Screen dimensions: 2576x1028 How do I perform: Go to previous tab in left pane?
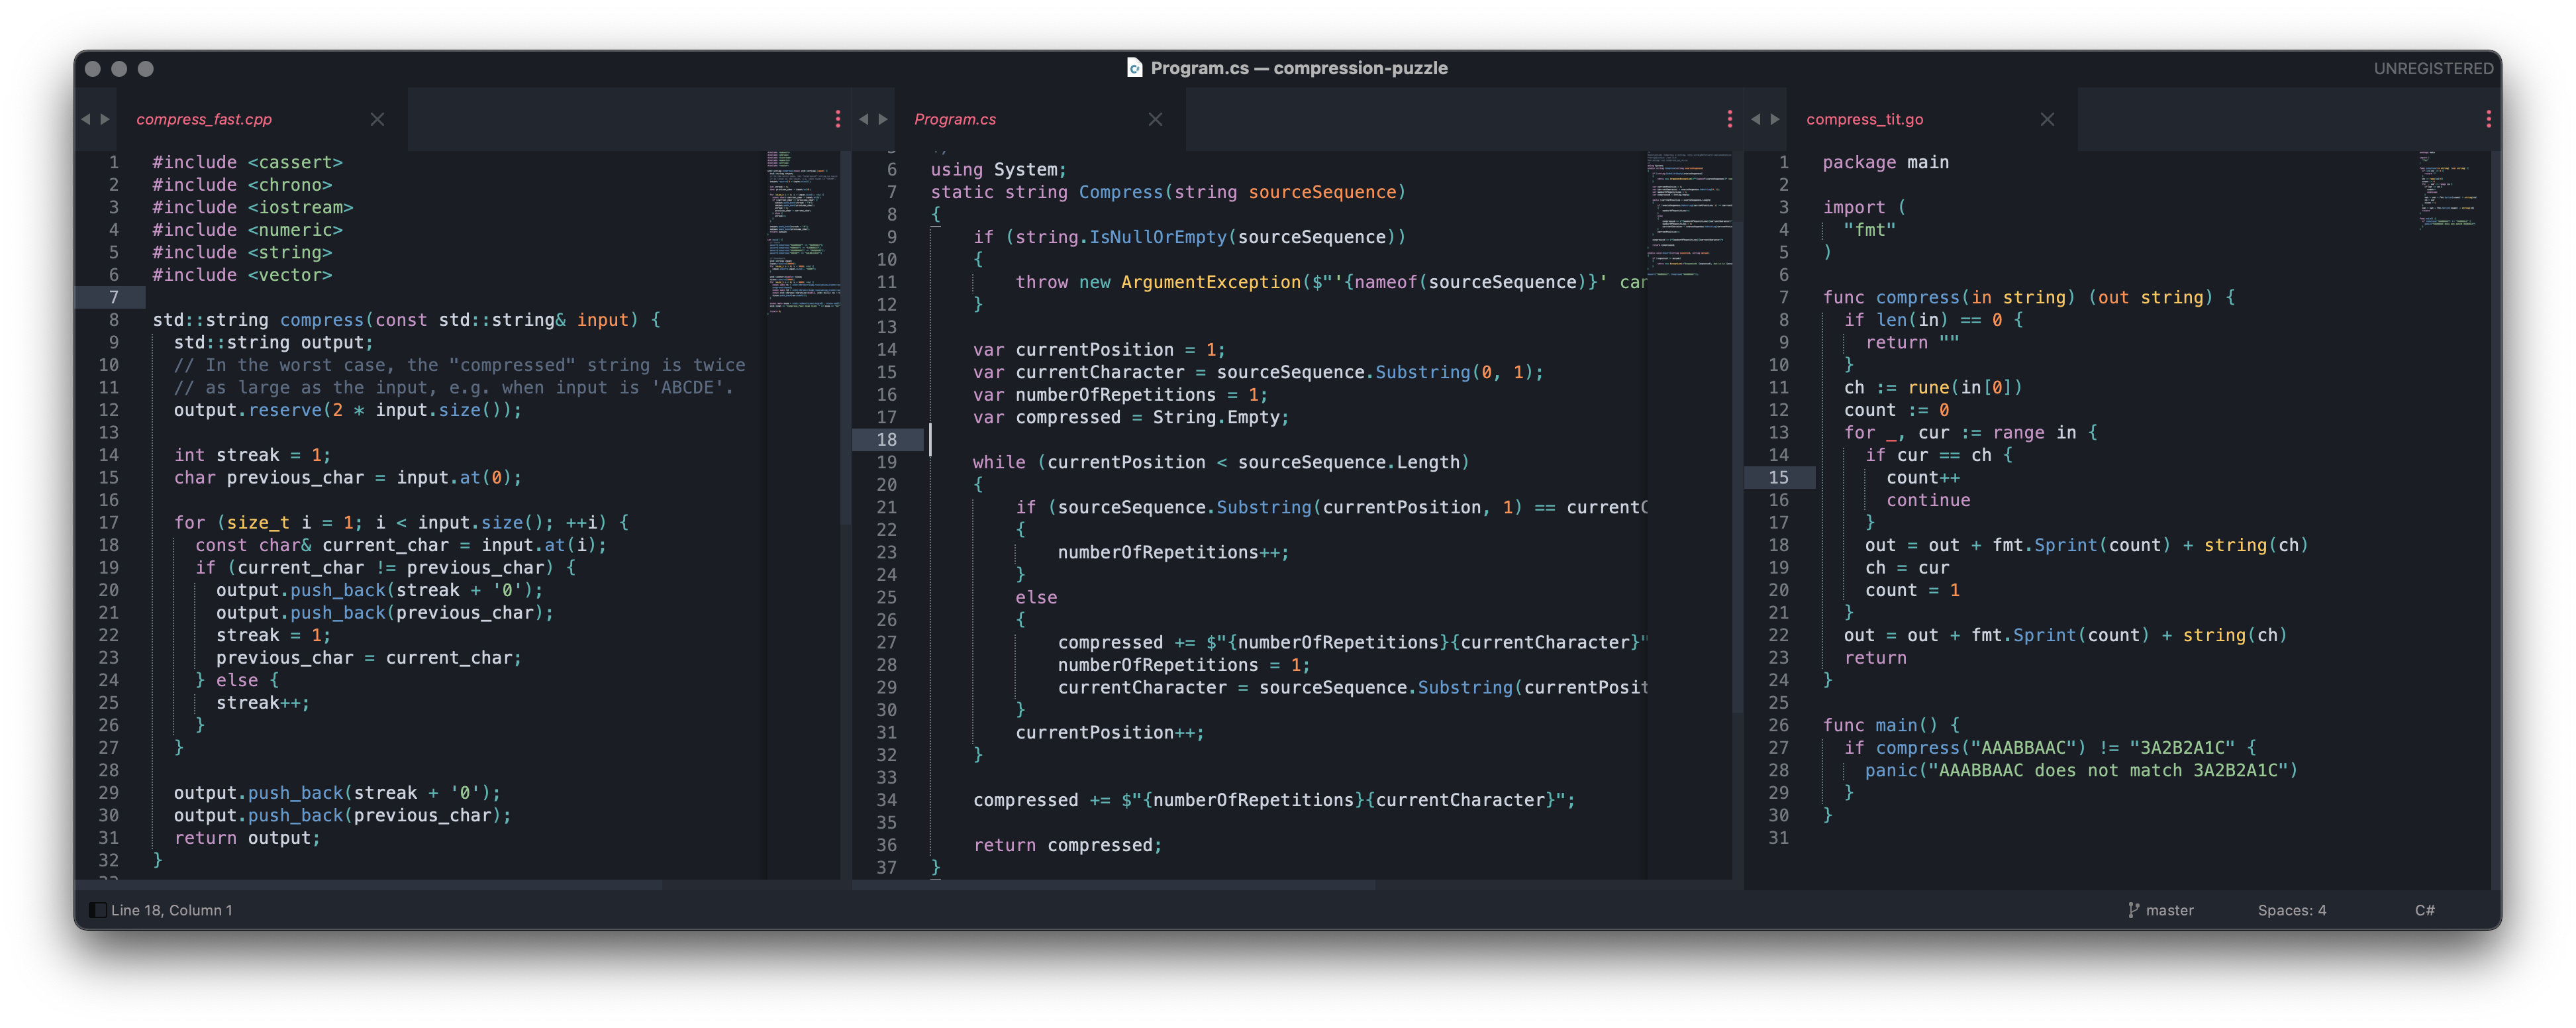(86, 119)
